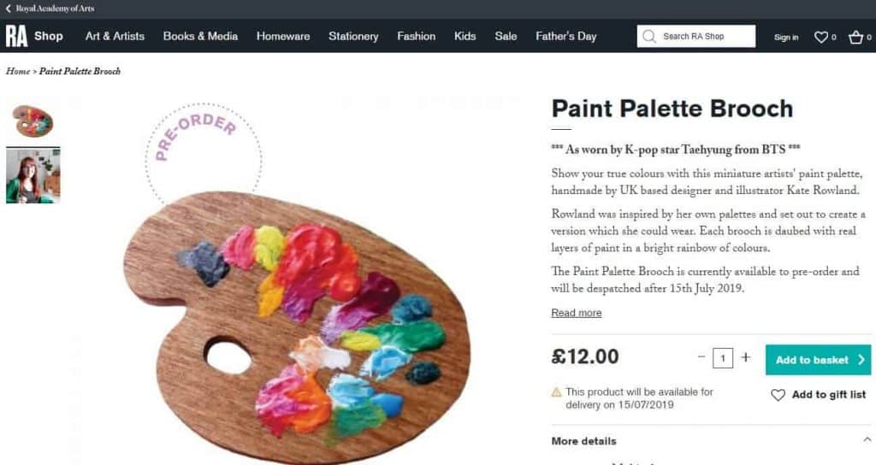Click the search magnifier icon

coord(649,36)
